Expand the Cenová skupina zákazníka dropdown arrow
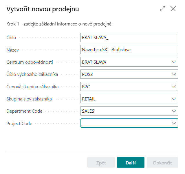185x174 pixels. click(174, 87)
